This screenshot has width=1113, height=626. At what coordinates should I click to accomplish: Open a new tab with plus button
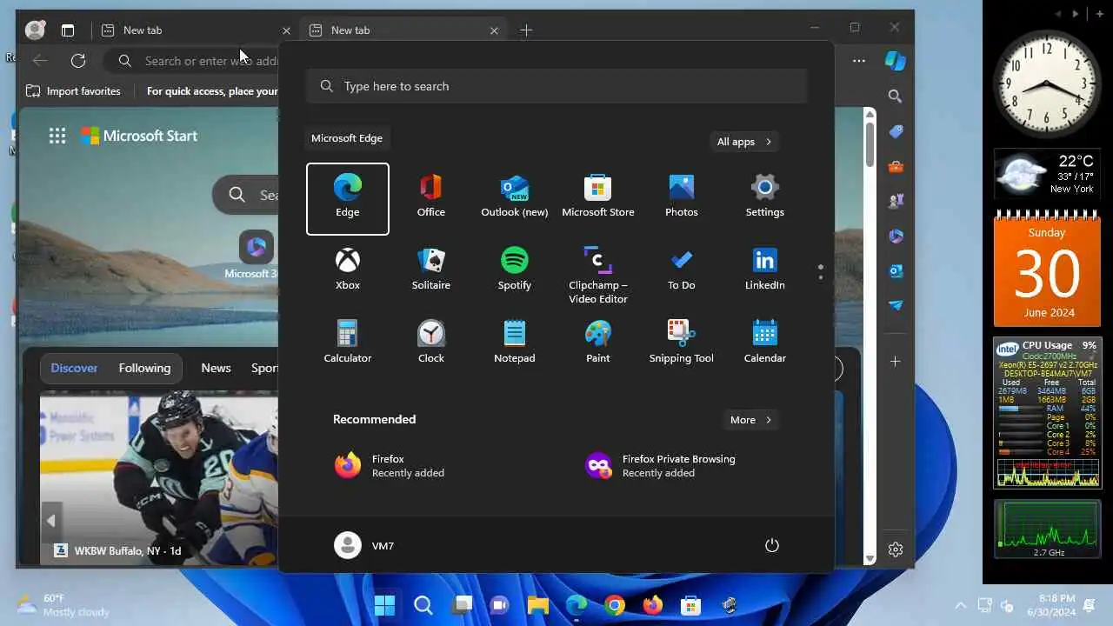pos(526,30)
